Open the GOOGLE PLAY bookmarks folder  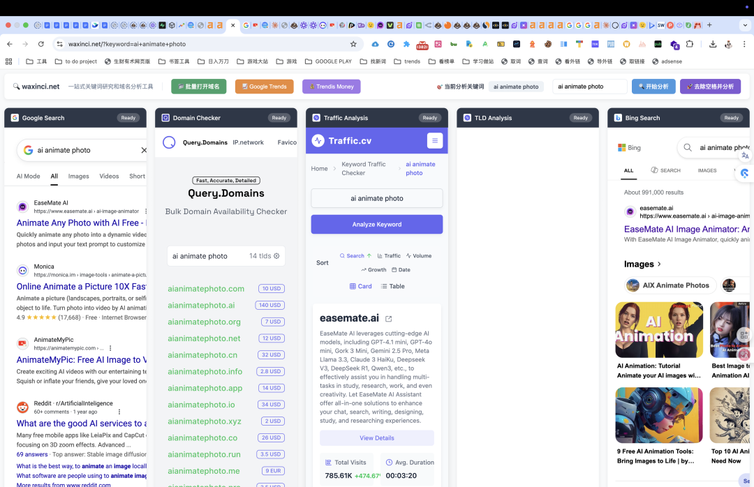point(328,61)
